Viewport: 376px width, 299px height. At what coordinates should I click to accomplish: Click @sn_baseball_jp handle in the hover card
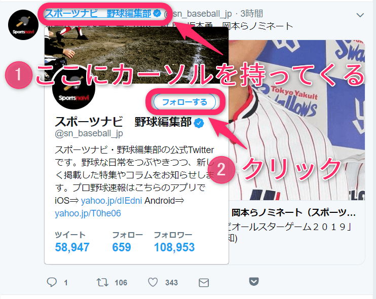(x=89, y=133)
